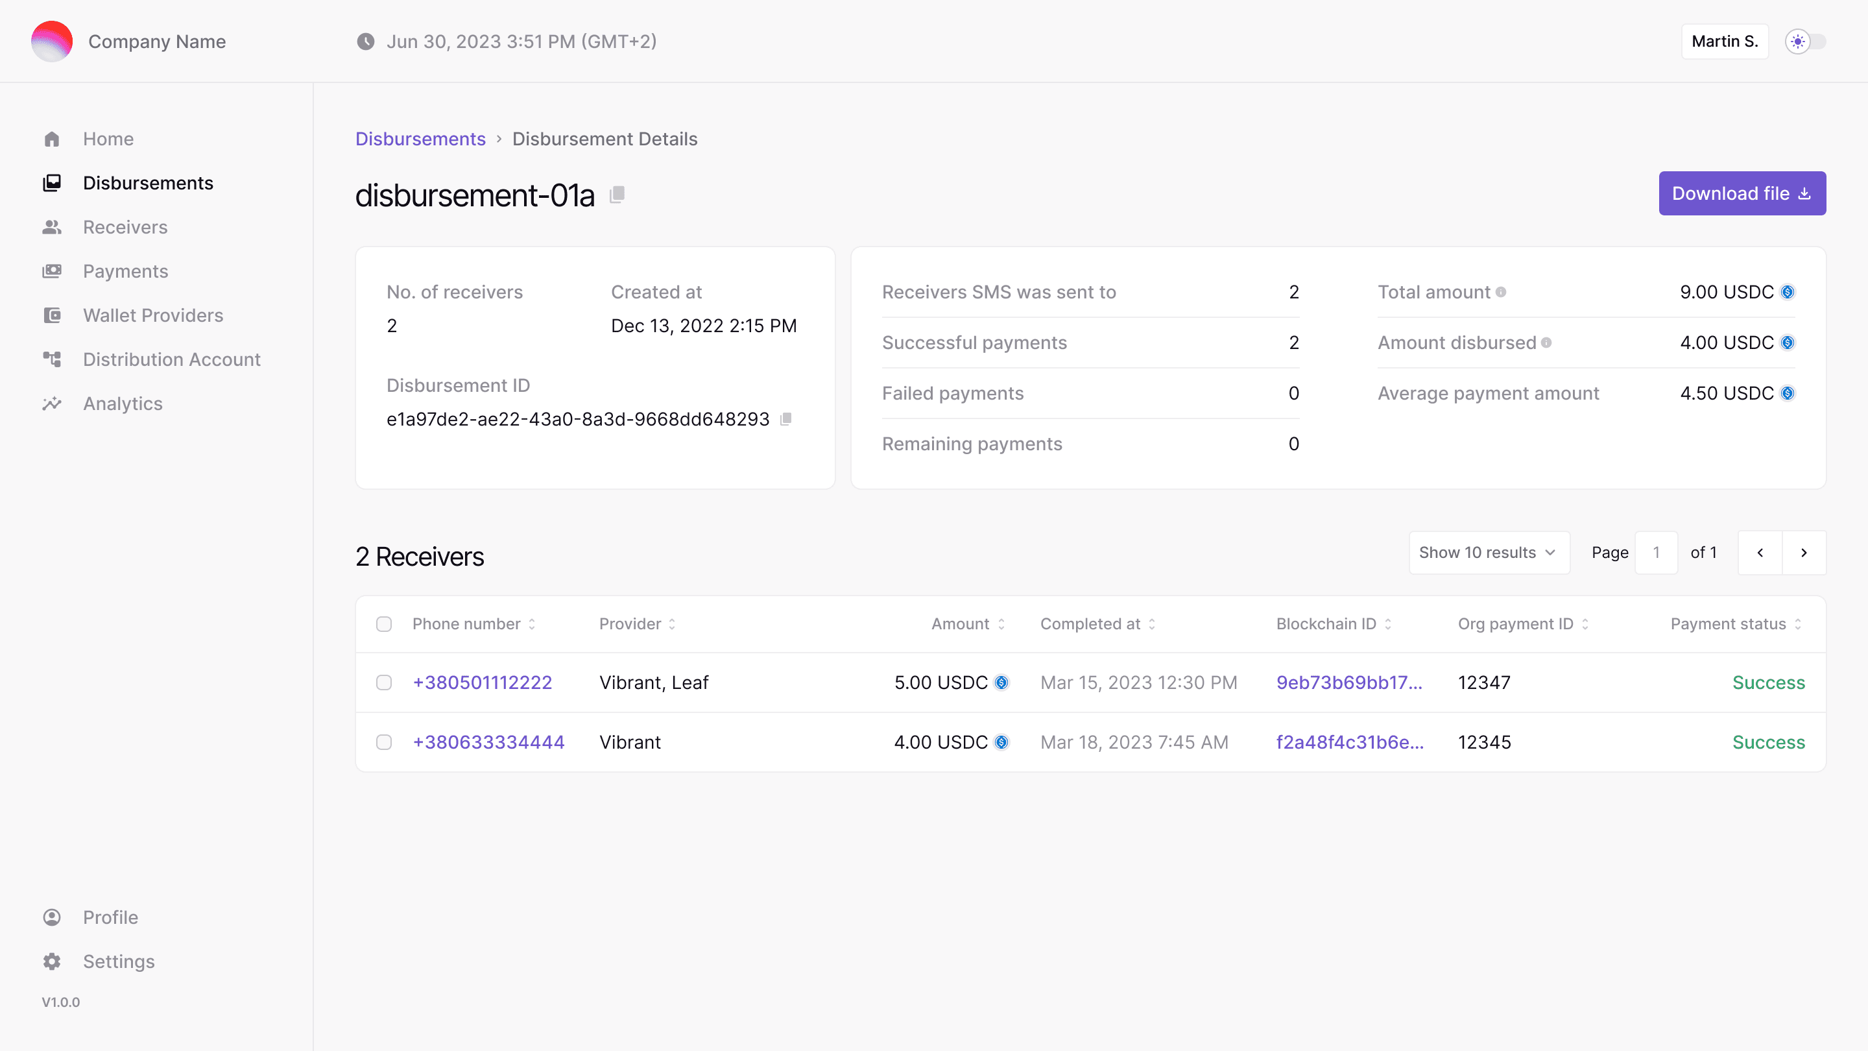Click the V1.0.0 version label
The width and height of the screenshot is (1868, 1051).
coord(61,1002)
